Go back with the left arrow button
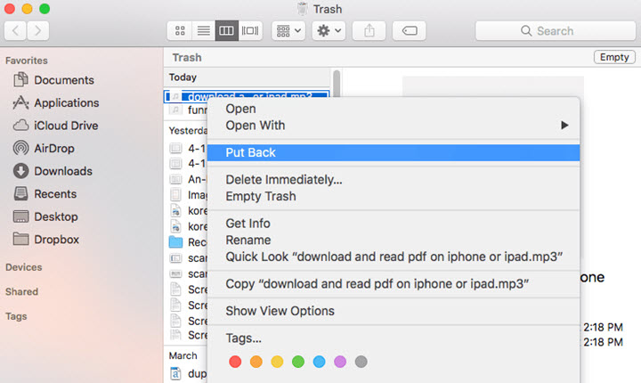The height and width of the screenshot is (383, 641). (x=15, y=30)
